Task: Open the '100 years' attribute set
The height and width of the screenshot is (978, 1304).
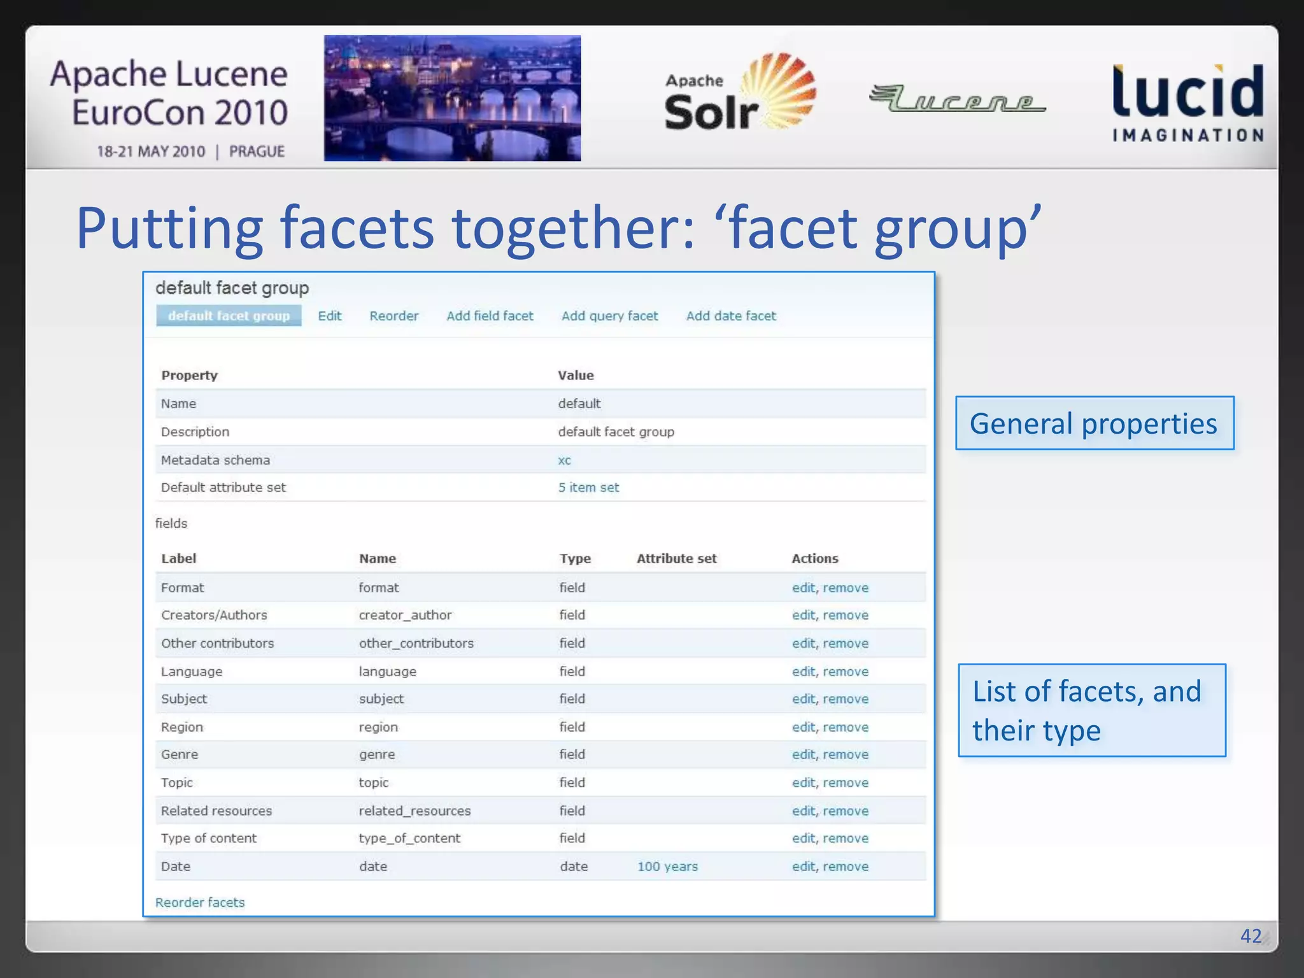Action: (x=667, y=867)
